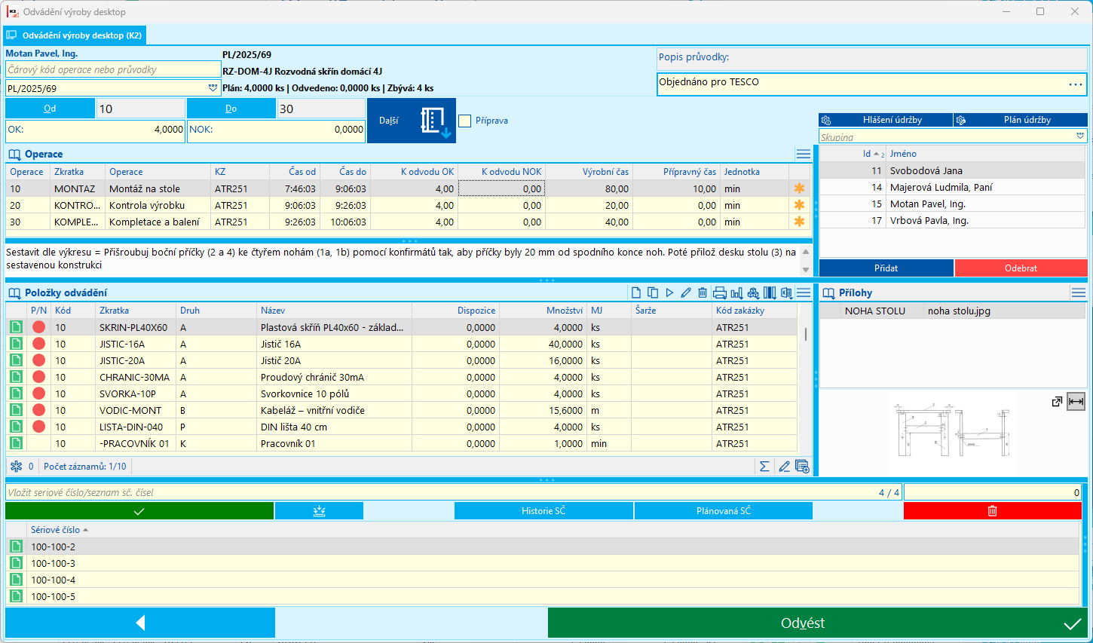
Task: Expand the Skupina dropdown
Action: pyautogui.click(x=1080, y=136)
